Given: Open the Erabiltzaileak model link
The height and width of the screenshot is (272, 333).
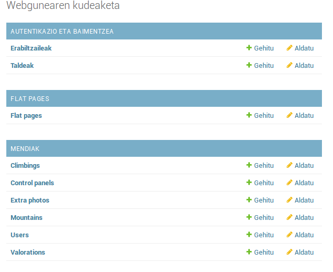Looking at the screenshot, I should tap(31, 48).
